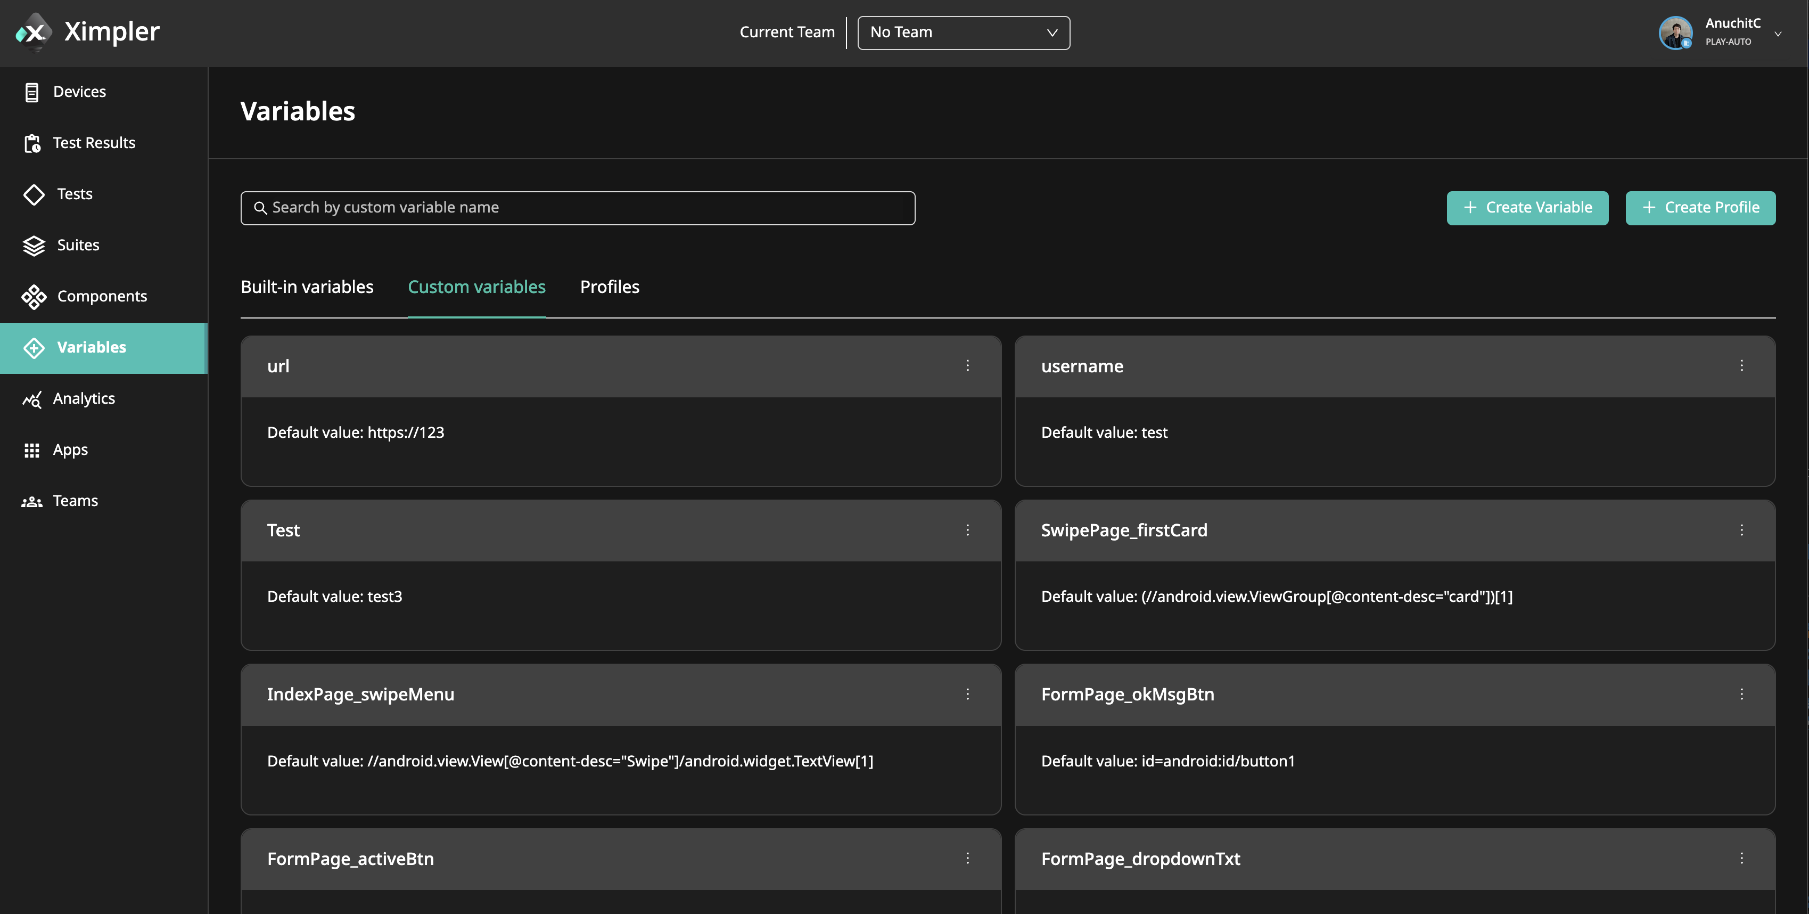Switch to the Profiles tab
The height and width of the screenshot is (914, 1809).
tap(609, 287)
